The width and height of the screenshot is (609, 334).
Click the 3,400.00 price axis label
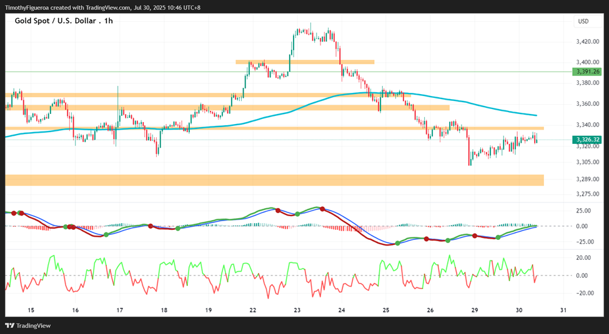pyautogui.click(x=588, y=62)
